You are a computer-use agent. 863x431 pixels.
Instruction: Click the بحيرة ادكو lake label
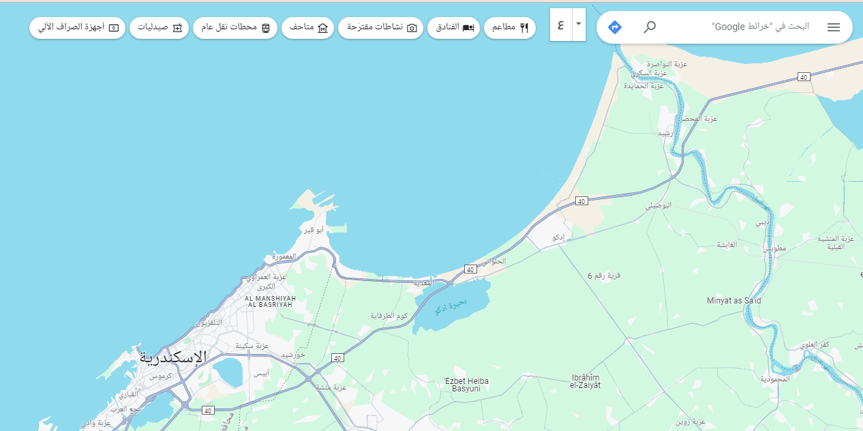pos(451,307)
